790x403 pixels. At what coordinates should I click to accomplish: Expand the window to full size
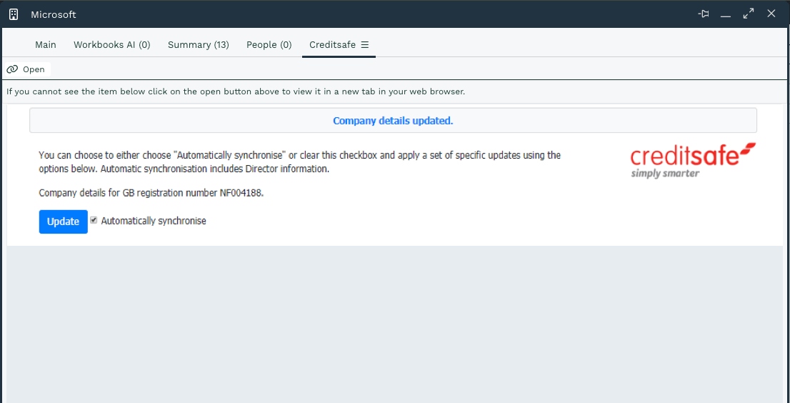(748, 14)
